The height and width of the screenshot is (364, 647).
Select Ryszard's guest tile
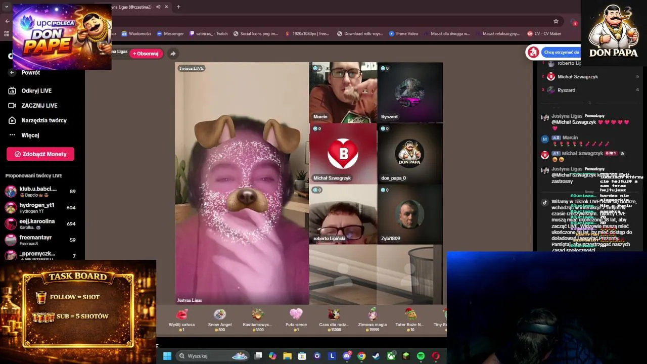pyautogui.click(x=410, y=93)
